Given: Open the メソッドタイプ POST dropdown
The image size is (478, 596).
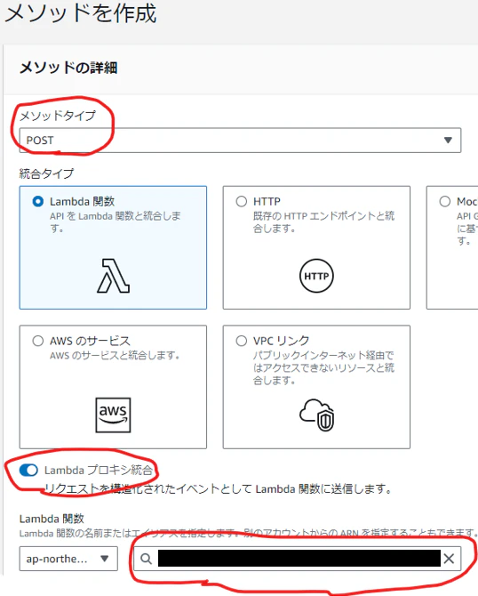Looking at the screenshot, I should point(240,141).
